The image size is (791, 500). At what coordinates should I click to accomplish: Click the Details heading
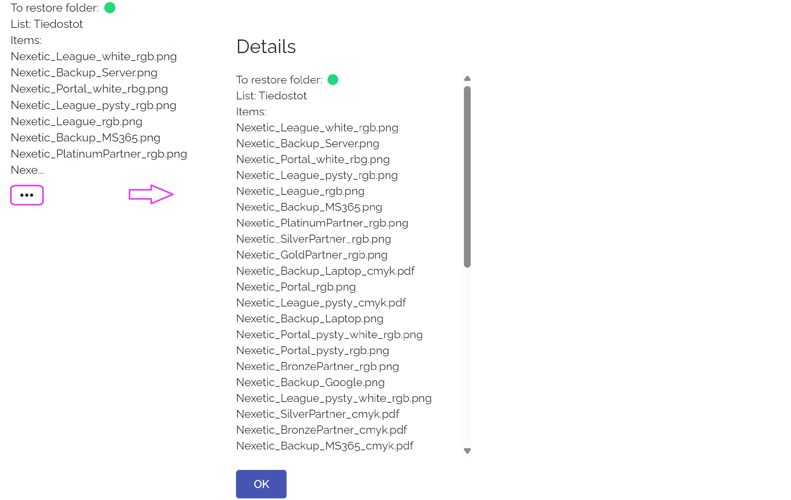266,46
